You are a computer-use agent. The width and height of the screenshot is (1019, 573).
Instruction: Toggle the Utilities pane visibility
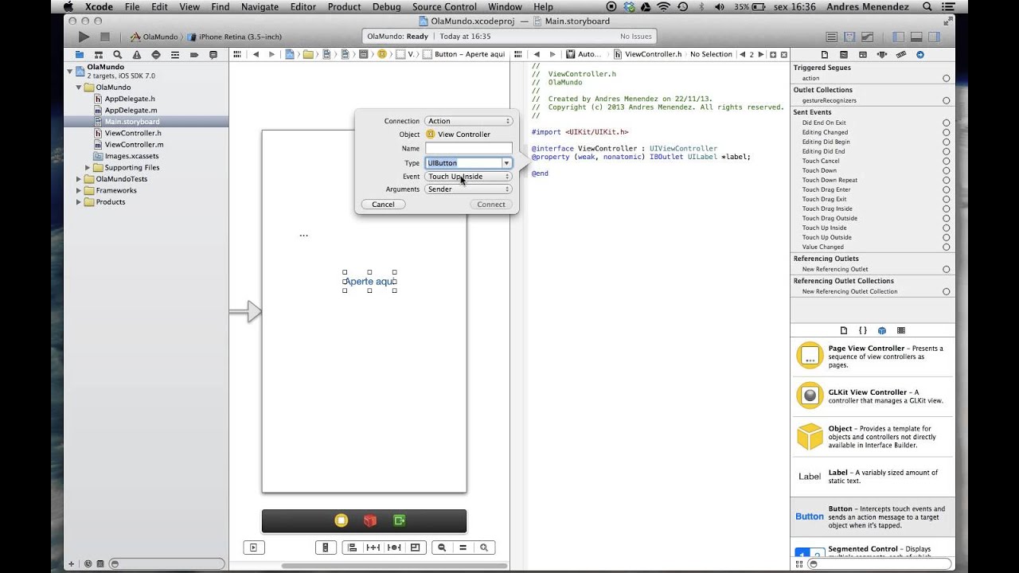click(934, 37)
